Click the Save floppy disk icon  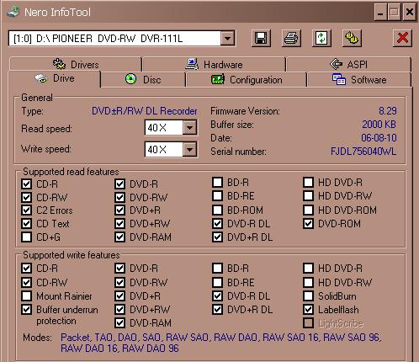[x=261, y=38]
